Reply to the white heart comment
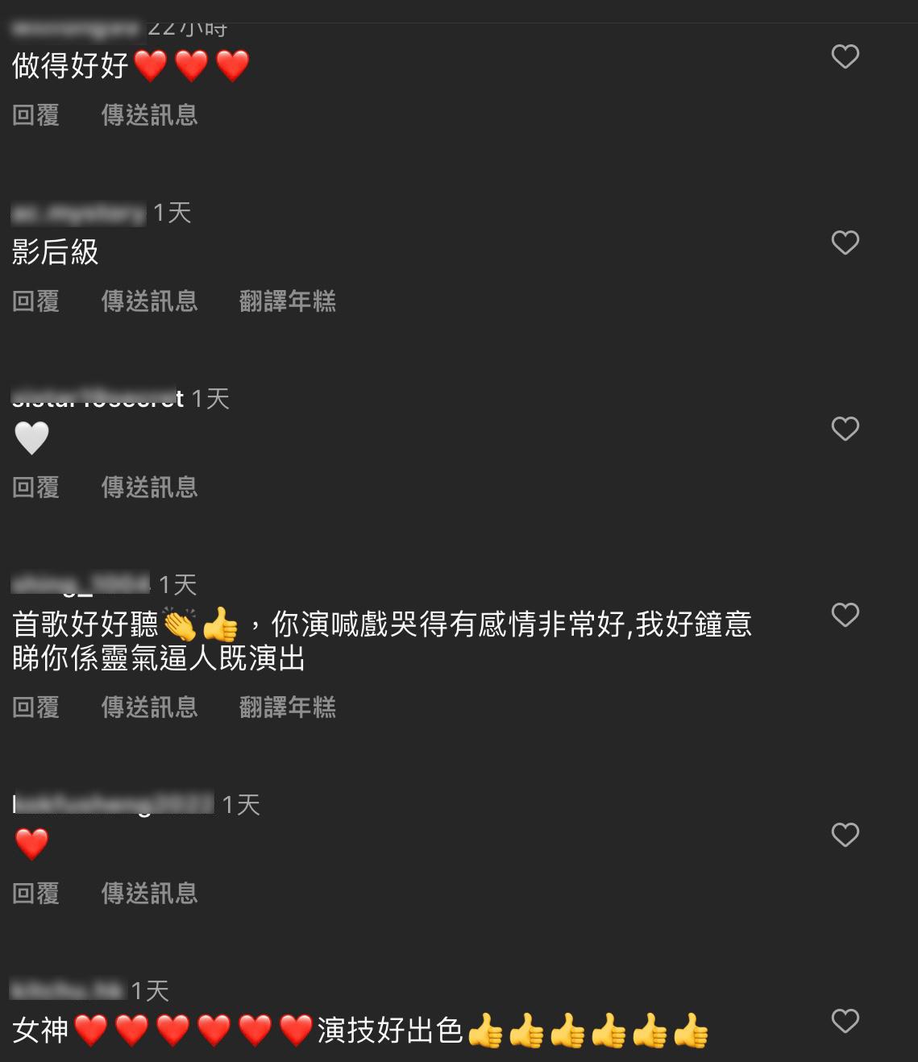Image resolution: width=918 pixels, height=1062 pixels. tap(36, 487)
